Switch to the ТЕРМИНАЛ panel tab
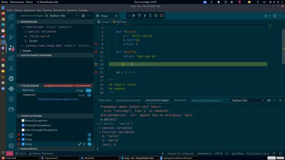285x160 pixels. [180, 100]
